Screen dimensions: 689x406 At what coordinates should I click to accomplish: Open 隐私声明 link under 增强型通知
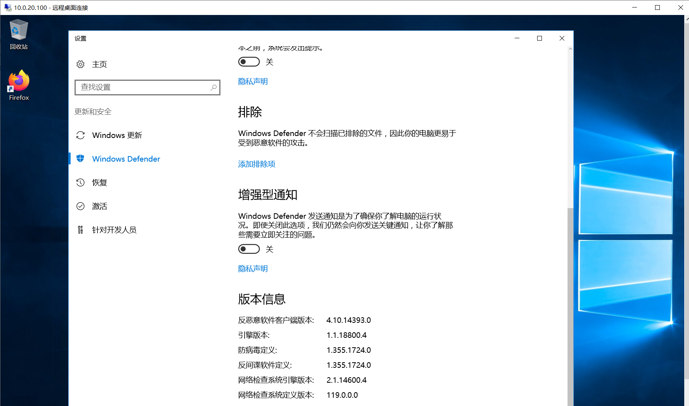click(x=253, y=269)
